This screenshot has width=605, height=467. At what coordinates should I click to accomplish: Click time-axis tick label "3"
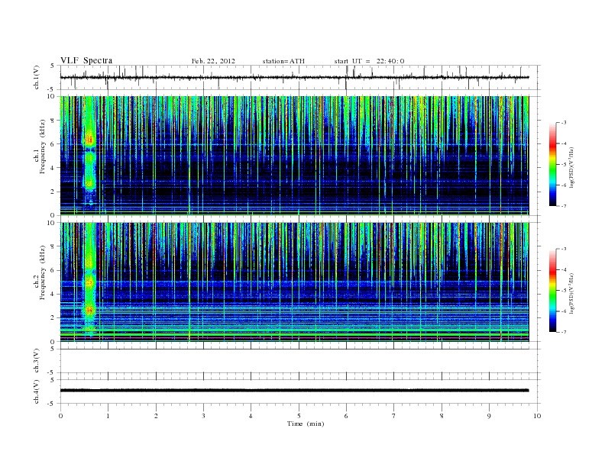tap(203, 416)
